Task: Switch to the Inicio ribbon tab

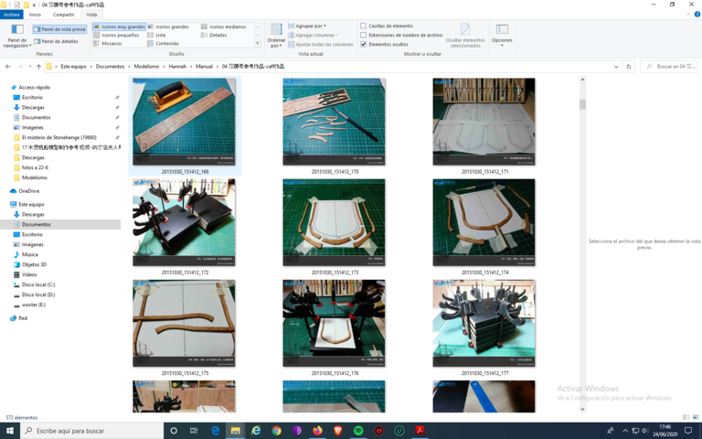Action: pyautogui.click(x=35, y=15)
